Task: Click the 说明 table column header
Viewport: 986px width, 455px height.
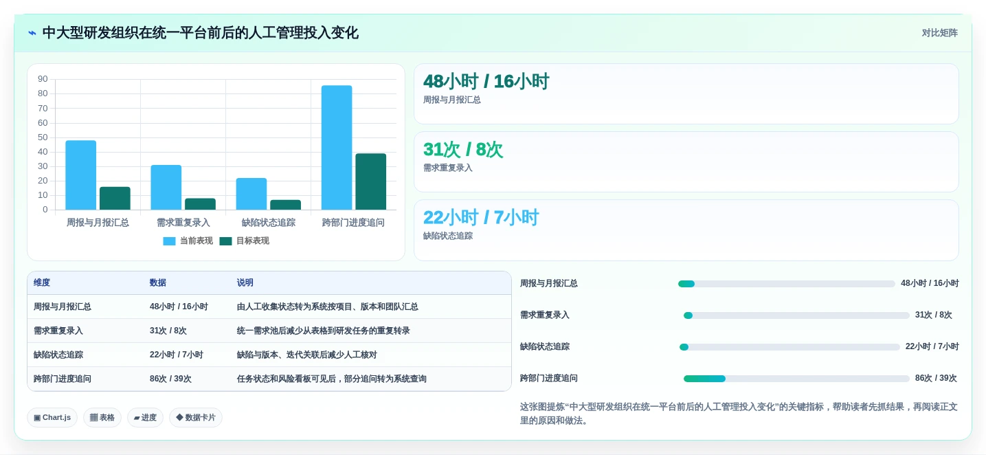Action: click(245, 283)
